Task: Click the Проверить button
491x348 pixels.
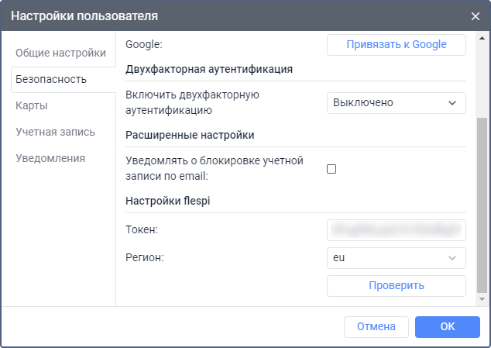Action: 396,285
